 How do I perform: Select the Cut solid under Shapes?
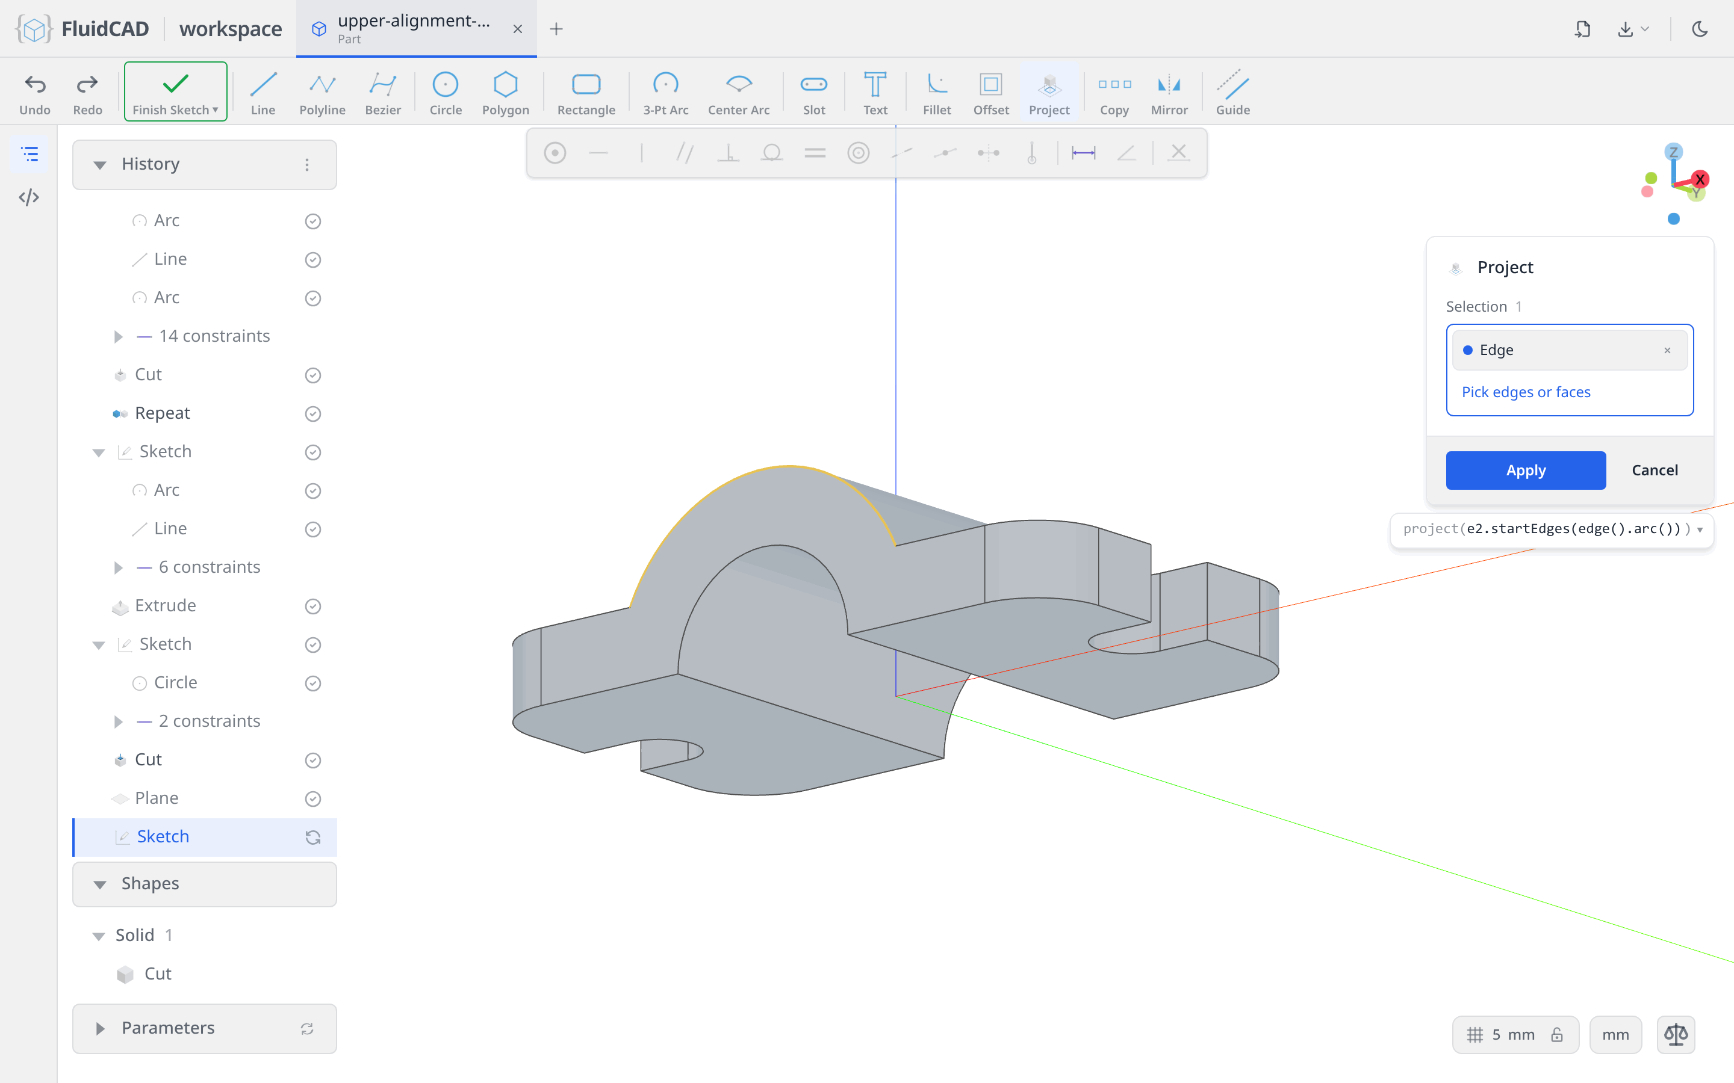(158, 974)
